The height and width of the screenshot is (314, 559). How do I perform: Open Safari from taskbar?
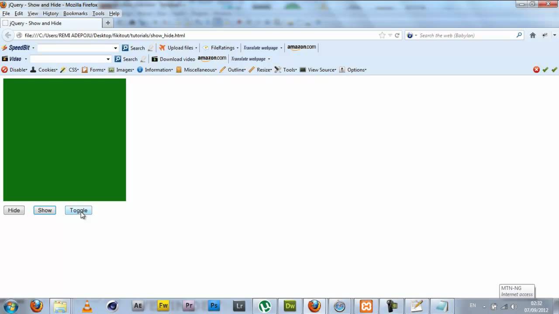340,306
